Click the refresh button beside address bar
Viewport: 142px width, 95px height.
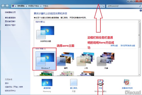[x=103, y=6]
